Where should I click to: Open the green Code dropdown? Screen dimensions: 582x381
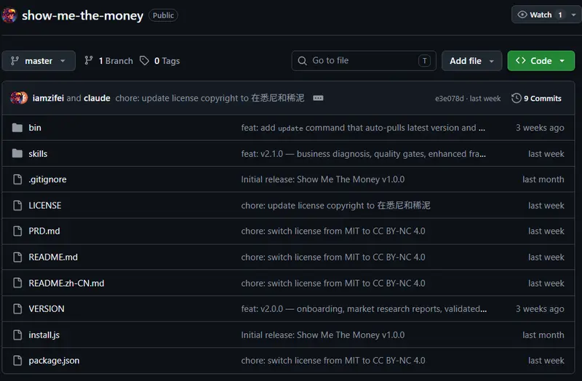pos(541,61)
